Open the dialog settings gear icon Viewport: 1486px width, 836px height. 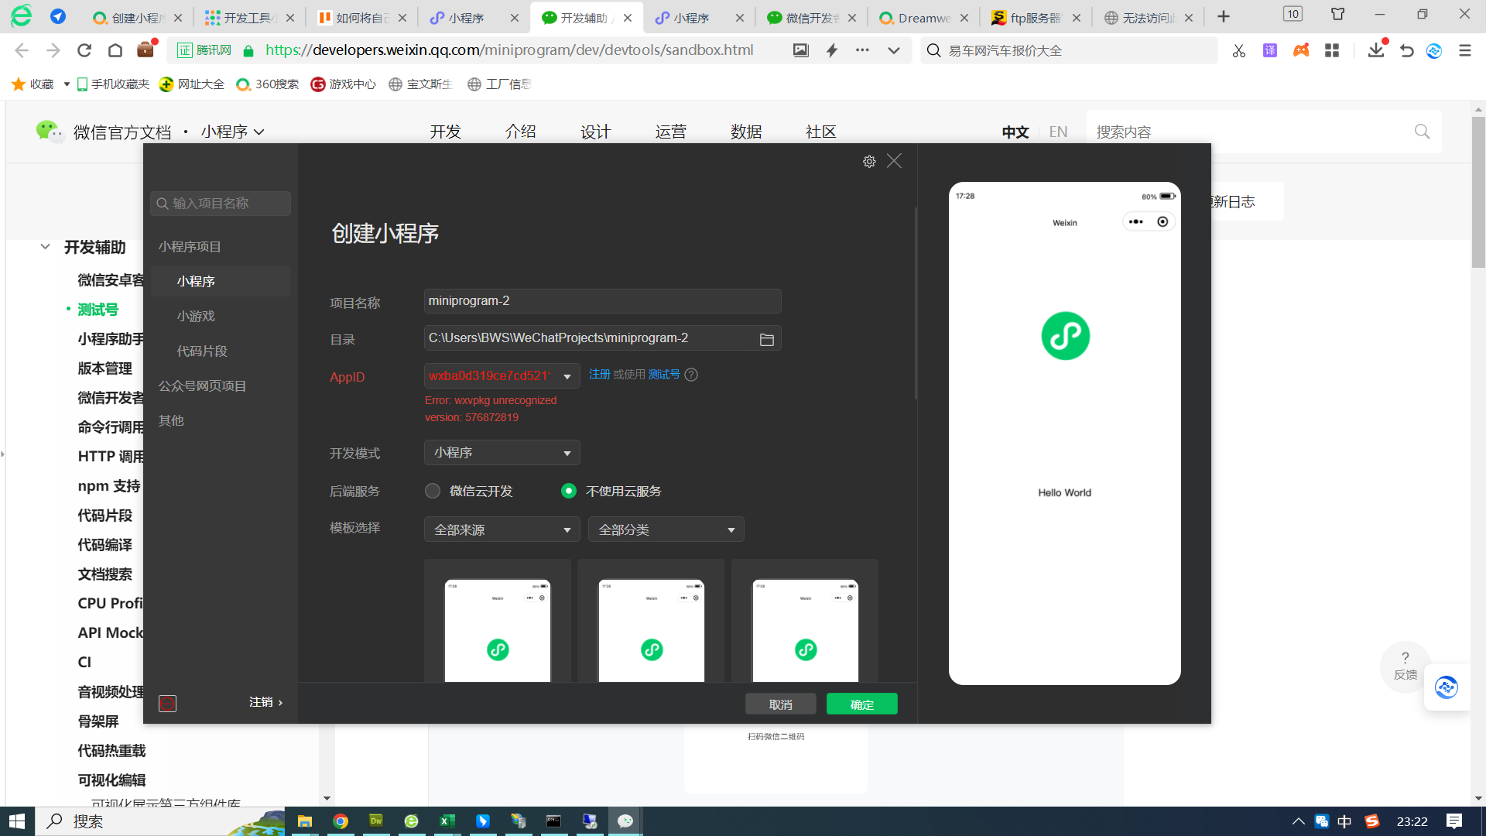pos(869,161)
